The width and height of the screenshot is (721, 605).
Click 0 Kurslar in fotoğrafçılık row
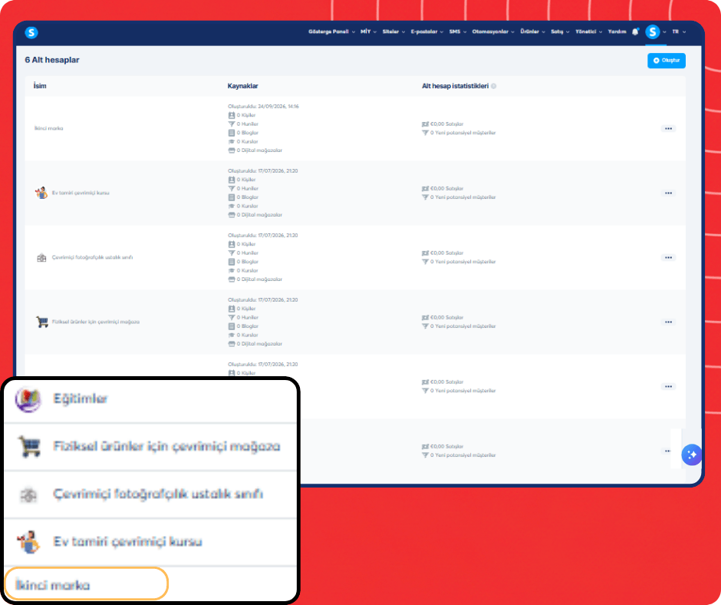[x=243, y=270]
